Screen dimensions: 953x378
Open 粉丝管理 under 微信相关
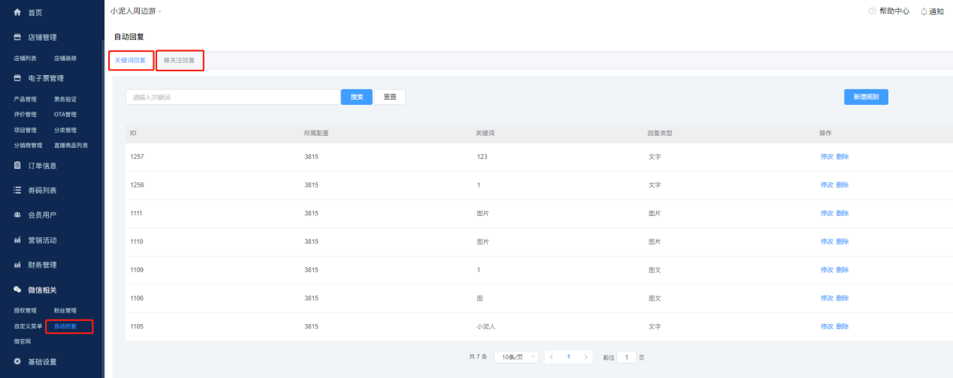pyautogui.click(x=65, y=310)
